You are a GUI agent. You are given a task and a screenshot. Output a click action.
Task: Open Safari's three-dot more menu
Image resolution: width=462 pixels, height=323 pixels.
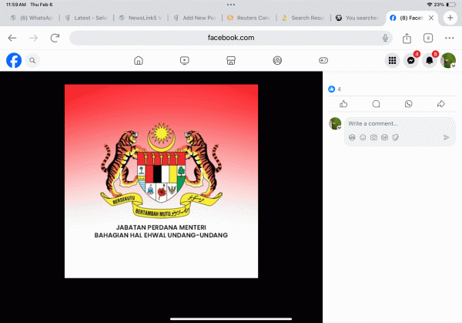pyautogui.click(x=449, y=37)
